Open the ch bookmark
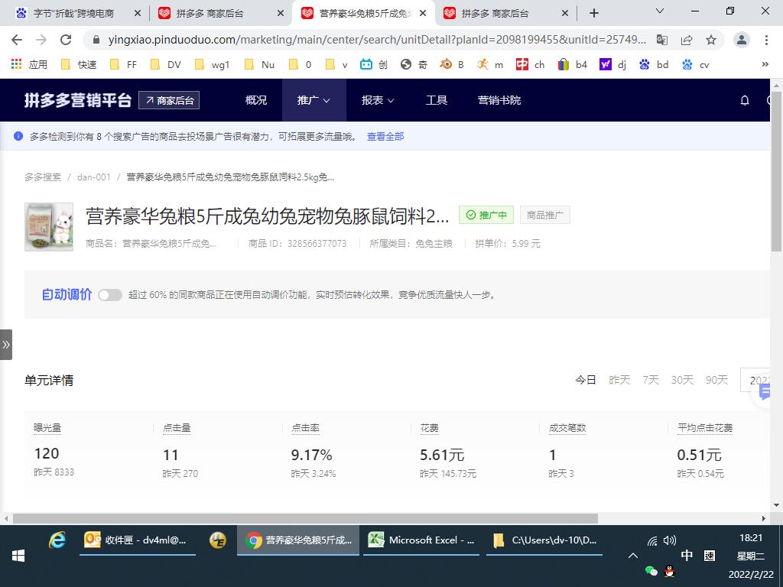This screenshot has width=783, height=587. pyautogui.click(x=531, y=64)
